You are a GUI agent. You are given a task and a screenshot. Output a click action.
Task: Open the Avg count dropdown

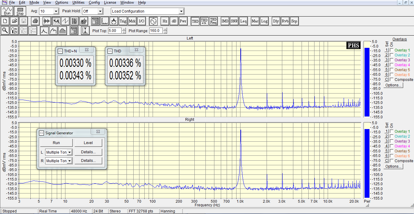(56, 11)
